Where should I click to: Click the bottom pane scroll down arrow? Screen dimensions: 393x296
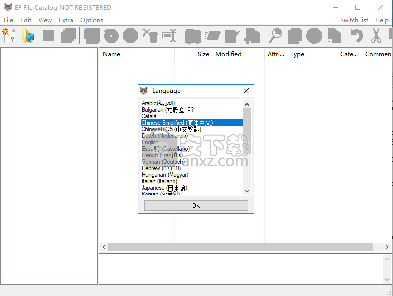(x=387, y=280)
